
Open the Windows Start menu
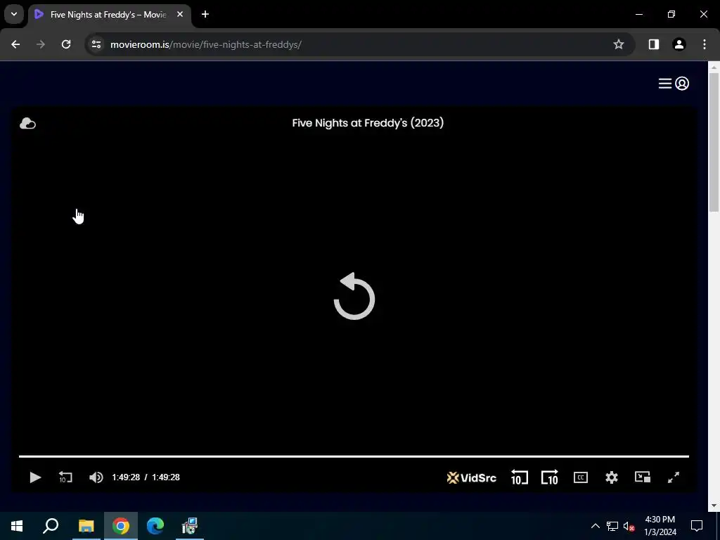pyautogui.click(x=17, y=526)
